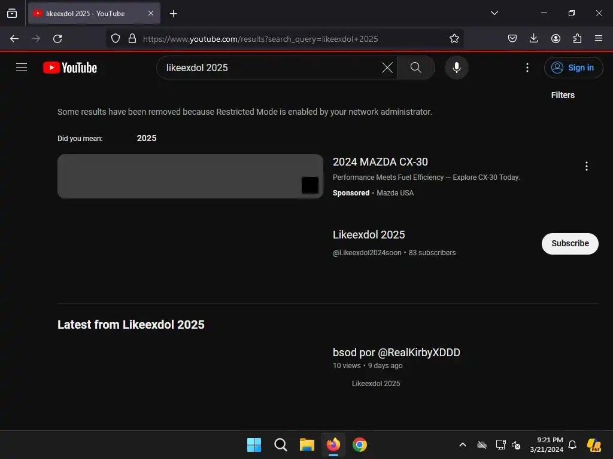Open the 2024 MAZDA CX-30 ad title
This screenshot has height=459, width=613.
(380, 161)
